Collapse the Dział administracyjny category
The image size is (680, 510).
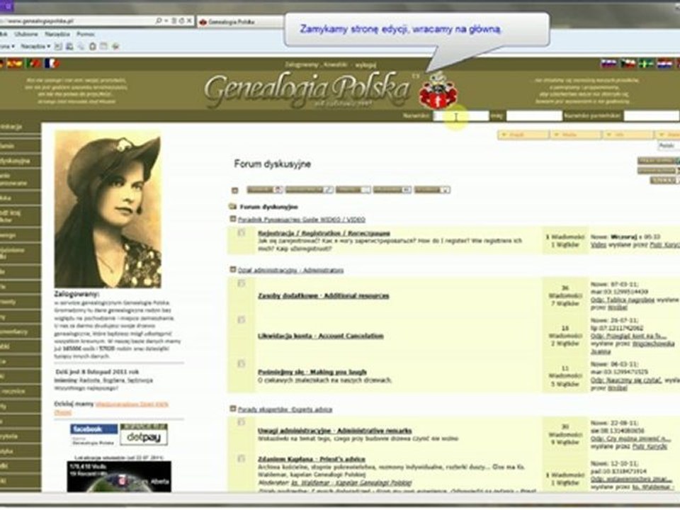tap(233, 270)
